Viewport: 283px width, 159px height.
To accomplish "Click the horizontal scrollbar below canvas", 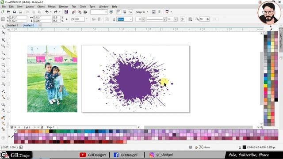I will point(198,127).
